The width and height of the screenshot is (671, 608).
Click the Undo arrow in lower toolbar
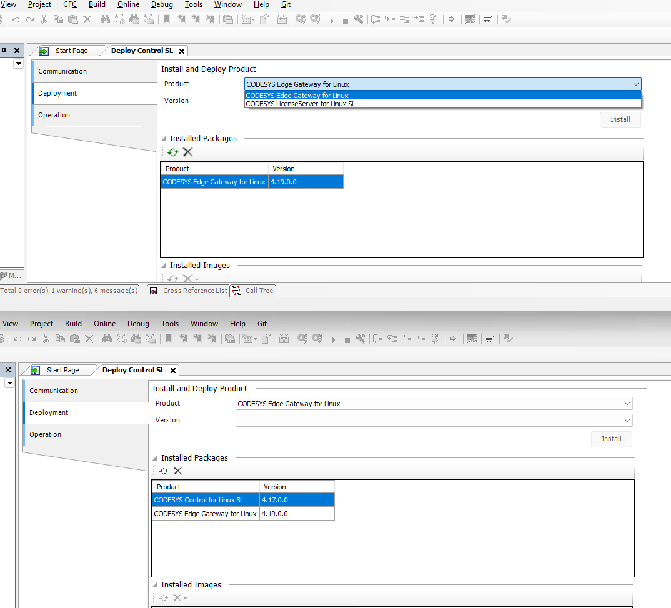point(17,339)
